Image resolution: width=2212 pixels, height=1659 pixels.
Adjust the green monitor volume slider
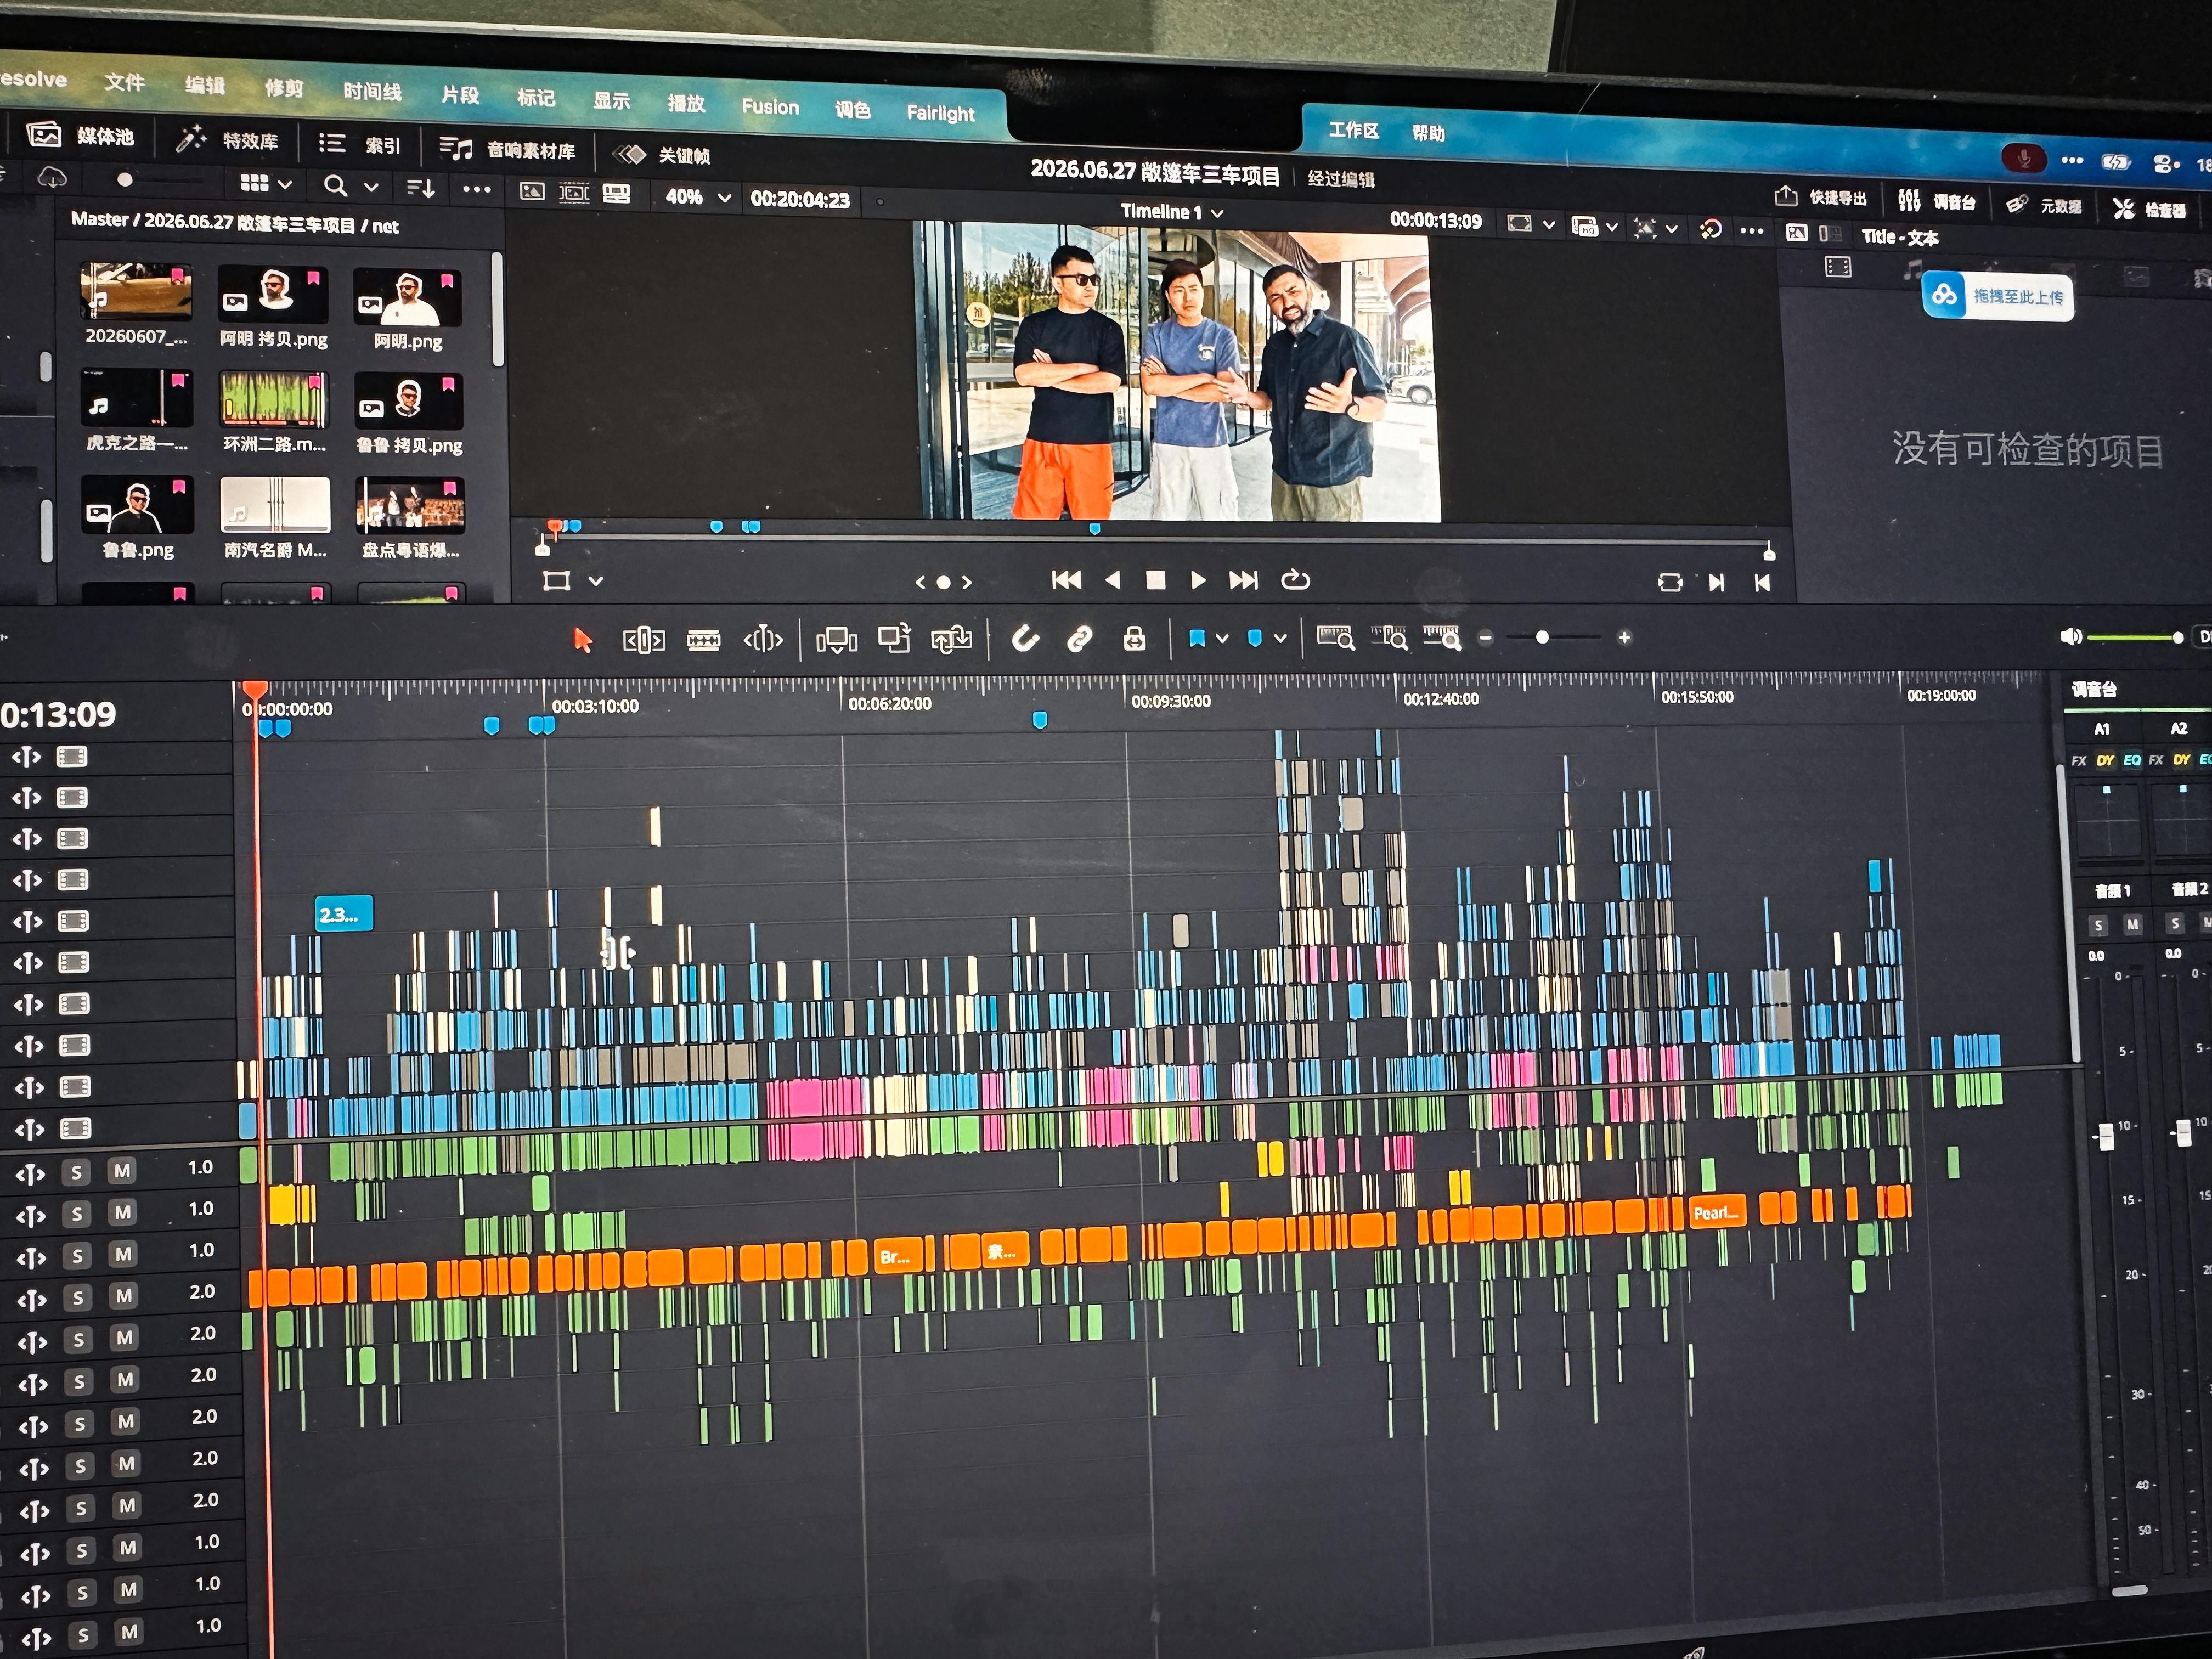[x=2135, y=637]
